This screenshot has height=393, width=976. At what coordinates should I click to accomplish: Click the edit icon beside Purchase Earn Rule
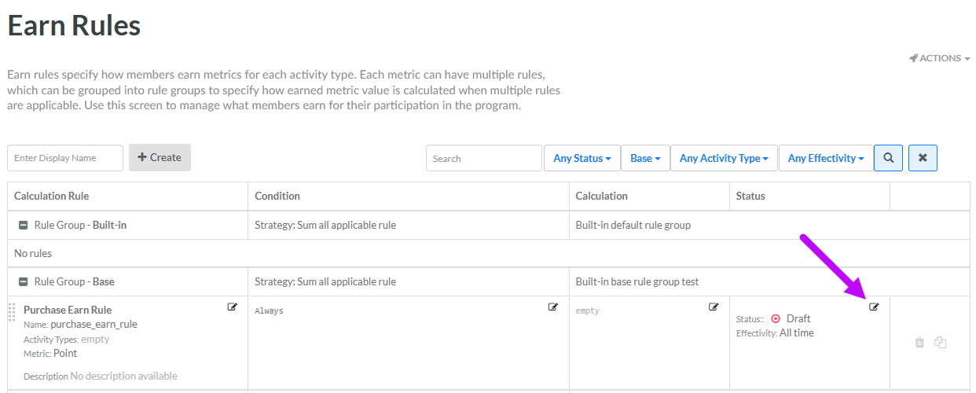point(232,307)
